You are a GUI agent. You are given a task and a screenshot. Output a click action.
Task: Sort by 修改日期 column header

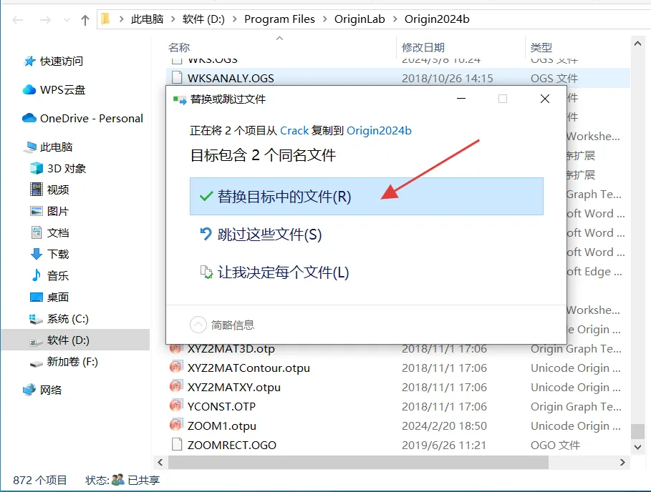(423, 48)
